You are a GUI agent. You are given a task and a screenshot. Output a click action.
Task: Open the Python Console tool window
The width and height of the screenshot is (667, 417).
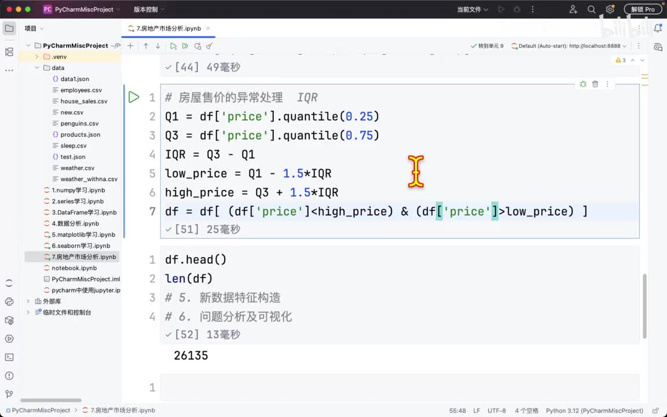[x=9, y=301]
